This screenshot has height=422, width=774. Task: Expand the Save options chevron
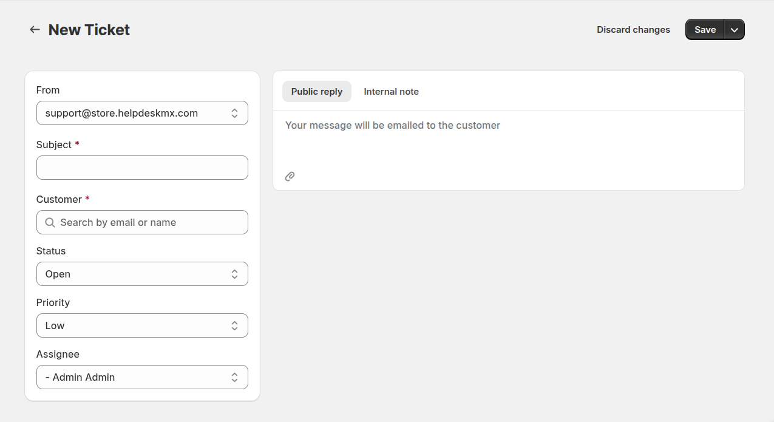pos(734,30)
